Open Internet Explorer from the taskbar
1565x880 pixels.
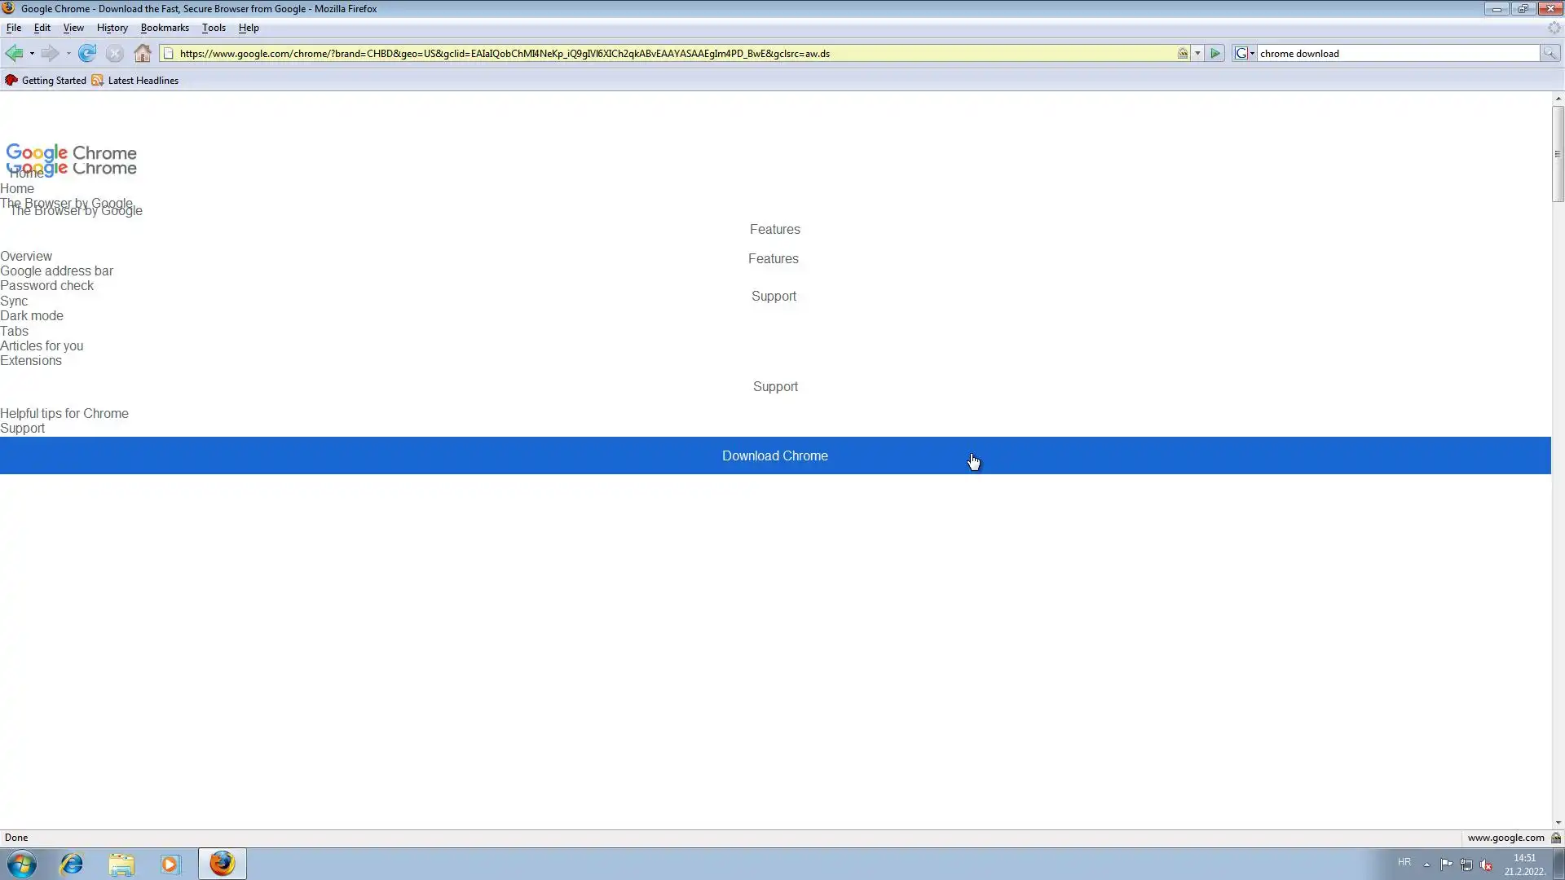tap(72, 864)
